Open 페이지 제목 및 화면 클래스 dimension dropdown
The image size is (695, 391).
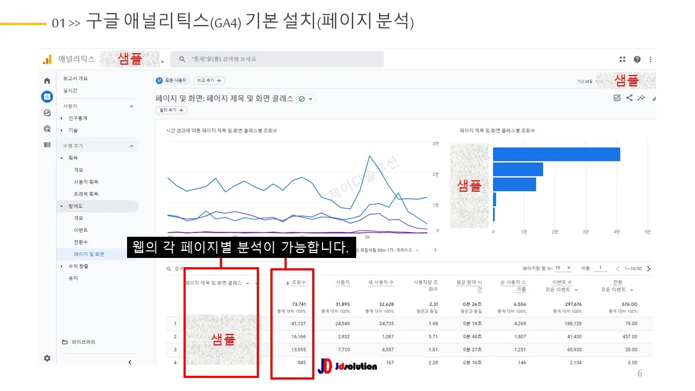click(248, 283)
